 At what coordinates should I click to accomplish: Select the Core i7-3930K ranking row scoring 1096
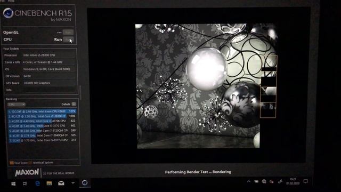click(42, 116)
